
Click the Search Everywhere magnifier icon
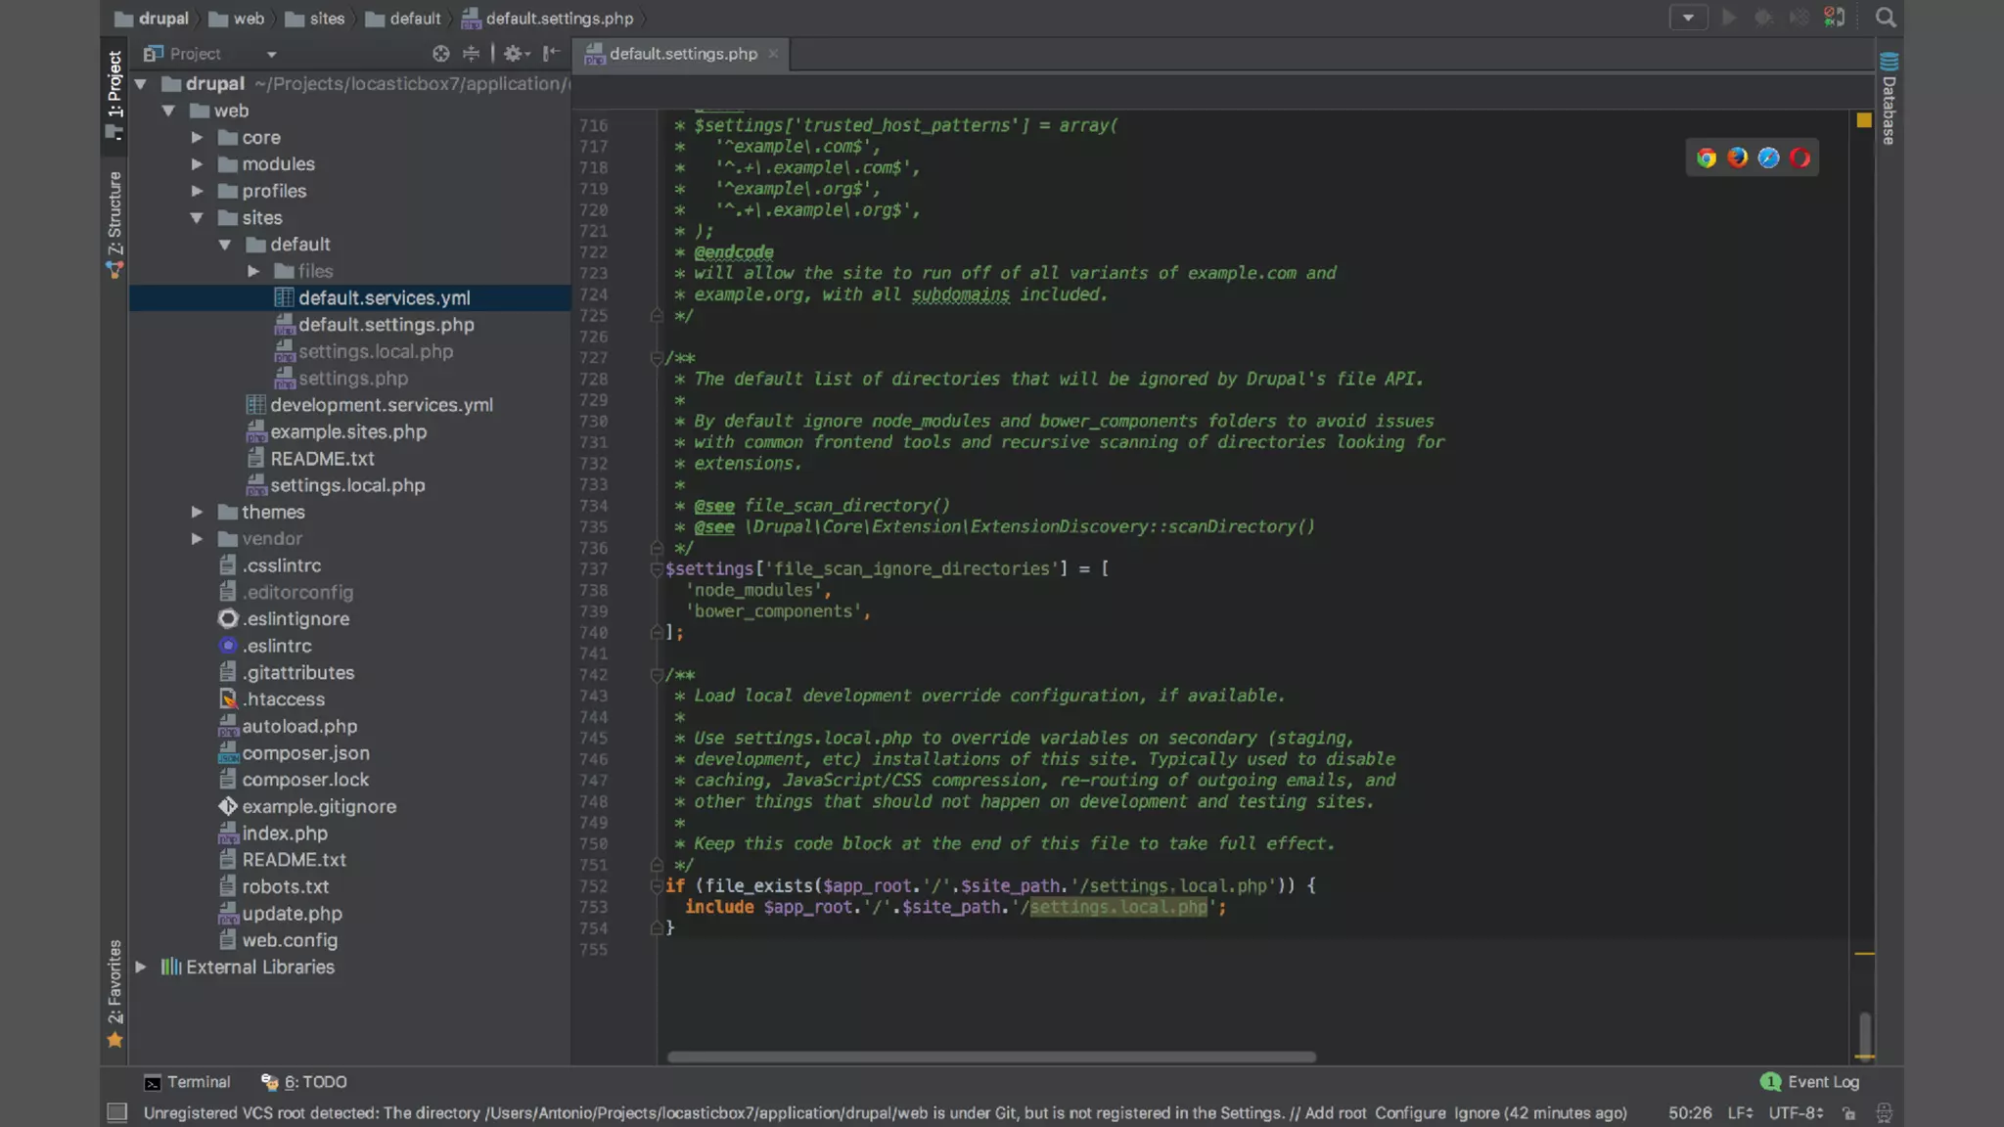(x=1886, y=18)
